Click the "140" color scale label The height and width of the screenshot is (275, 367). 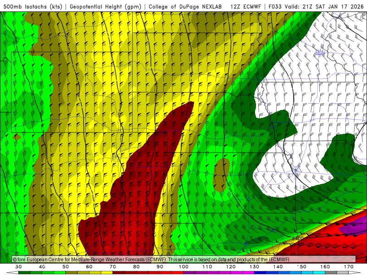coord(278,267)
